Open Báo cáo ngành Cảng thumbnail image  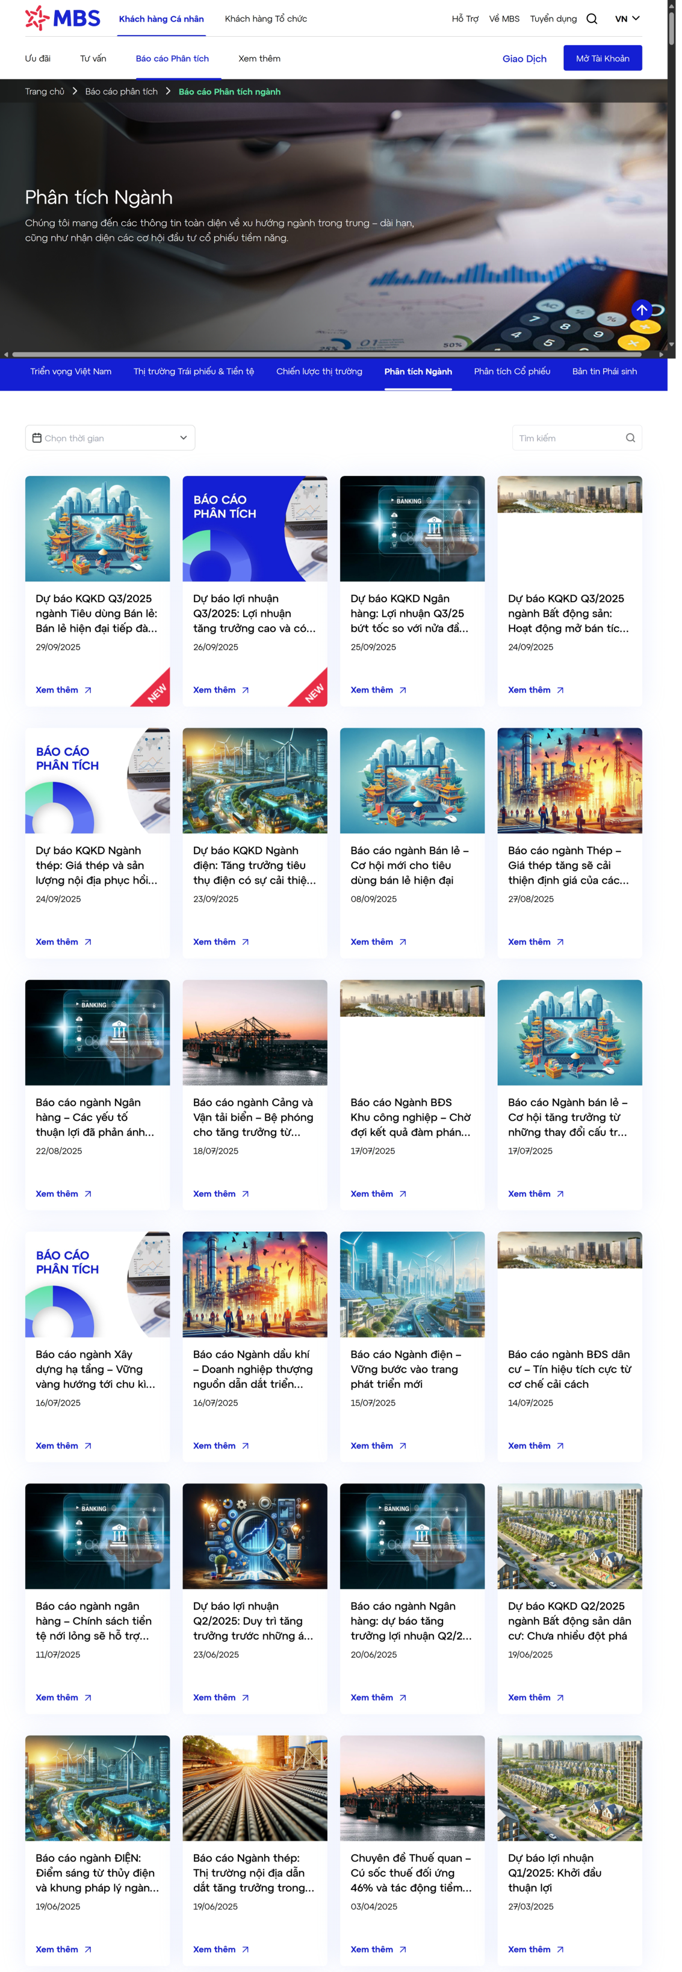[x=254, y=1032]
